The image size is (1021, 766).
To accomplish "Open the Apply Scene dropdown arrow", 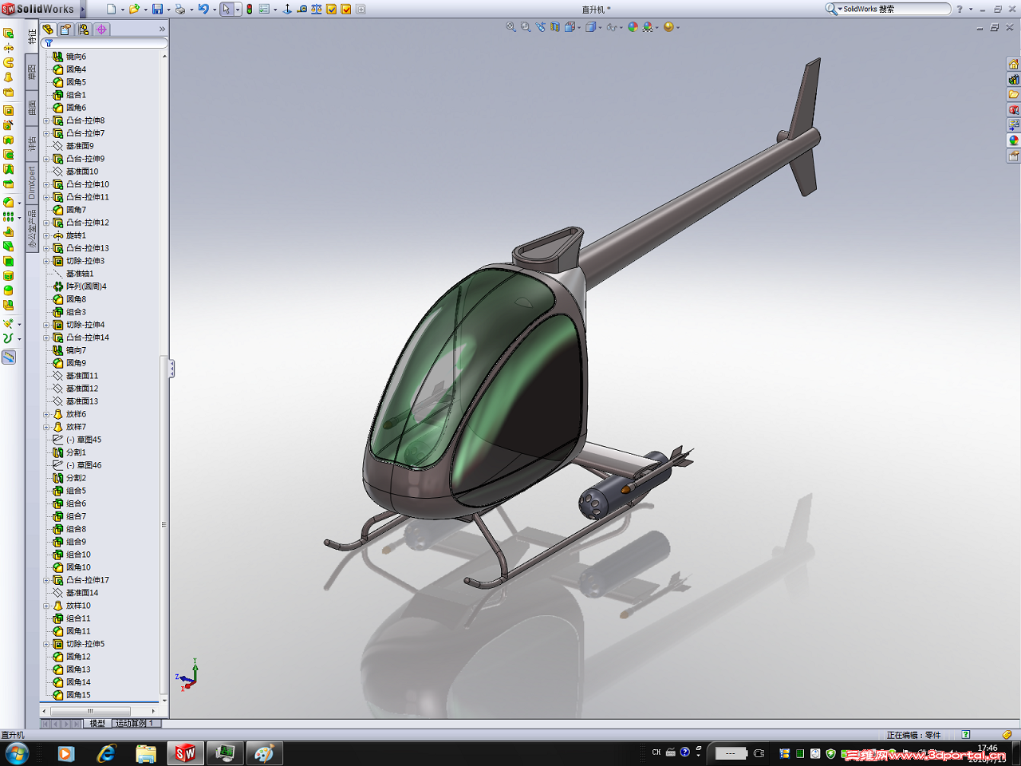I will (657, 27).
